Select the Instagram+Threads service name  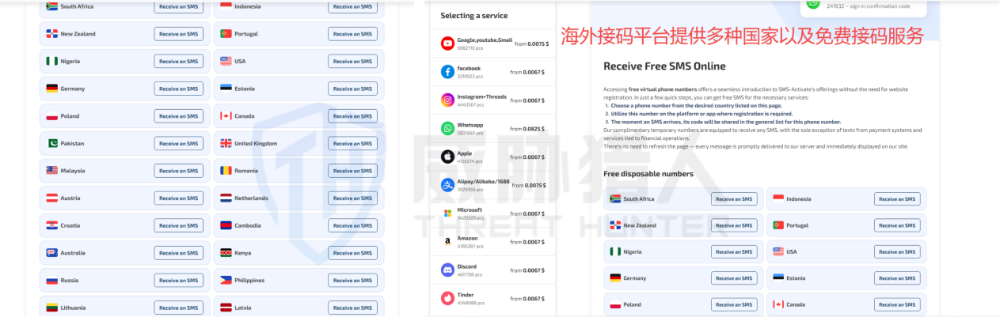point(481,96)
